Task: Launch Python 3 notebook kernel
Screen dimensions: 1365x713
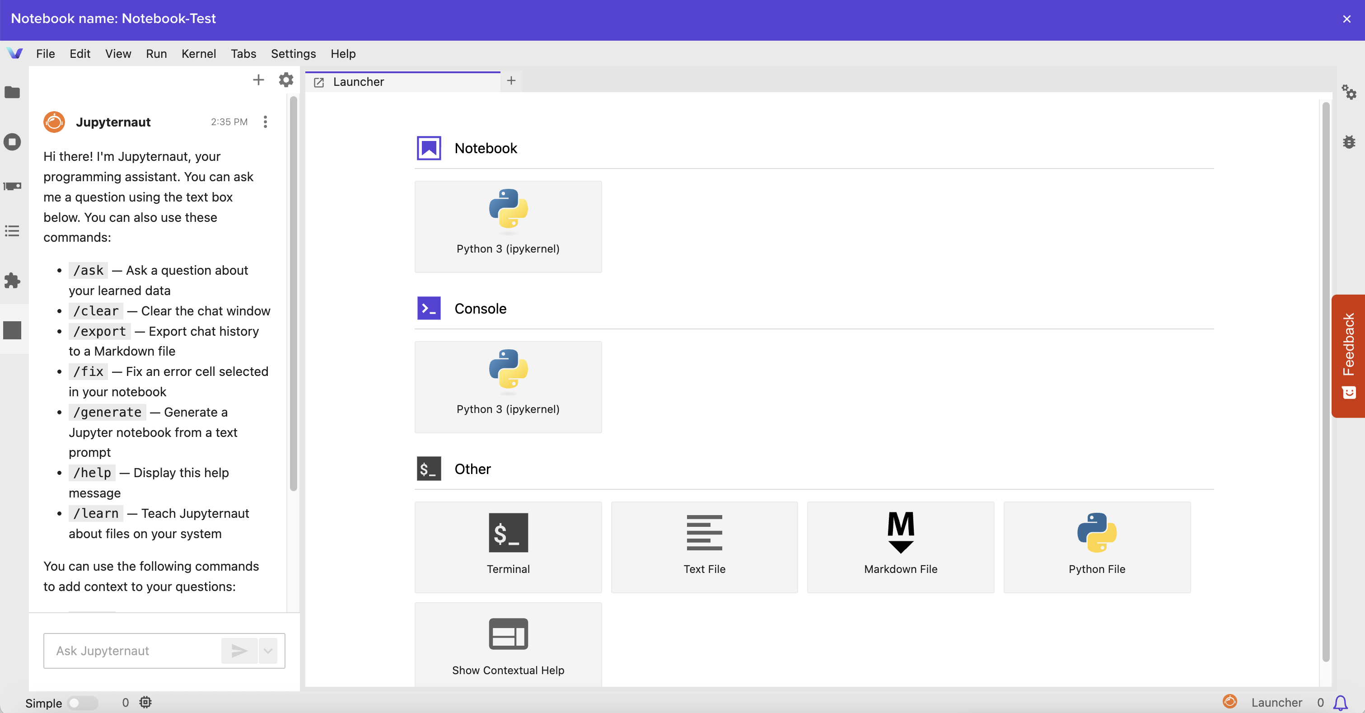Action: (x=508, y=226)
